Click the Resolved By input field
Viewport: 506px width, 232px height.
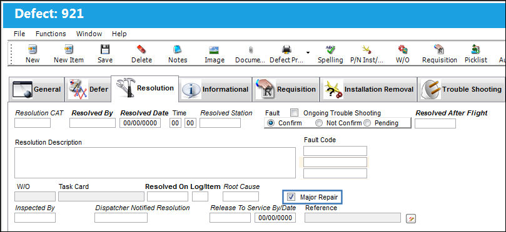(x=93, y=123)
